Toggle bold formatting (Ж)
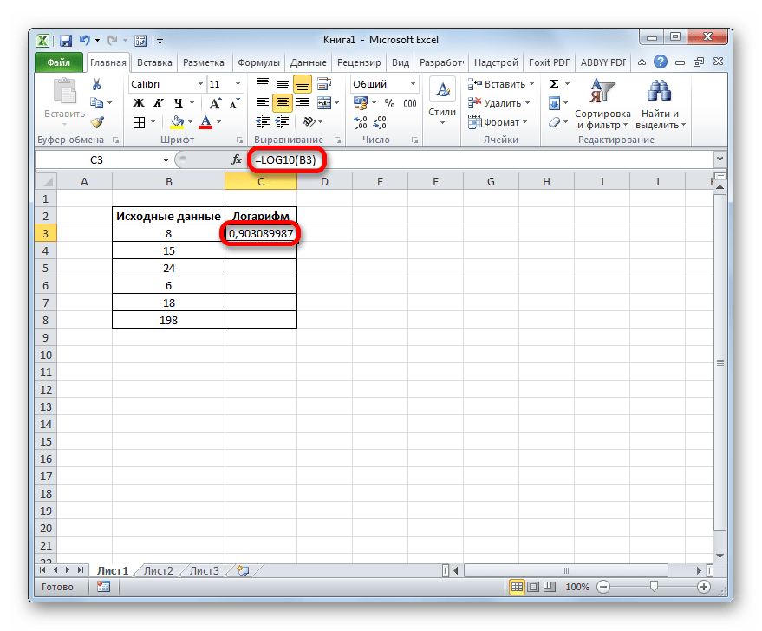Image resolution: width=762 pixels, height=631 pixels. pyautogui.click(x=138, y=103)
